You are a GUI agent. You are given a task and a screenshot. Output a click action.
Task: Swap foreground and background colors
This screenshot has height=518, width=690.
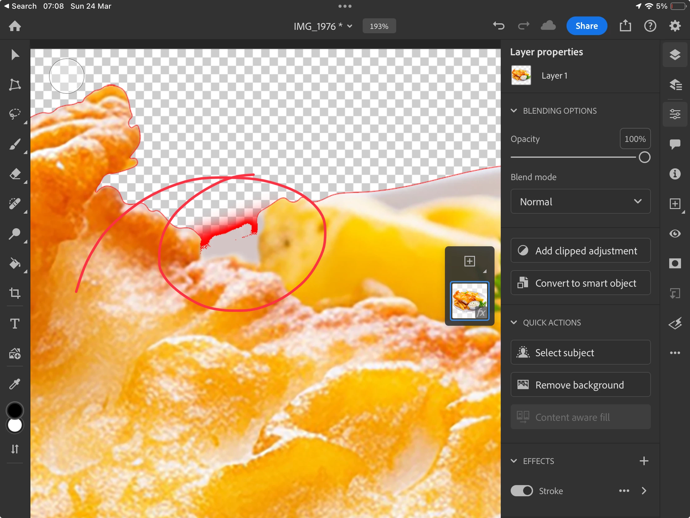point(15,449)
